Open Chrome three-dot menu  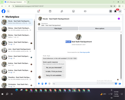(123, 6)
